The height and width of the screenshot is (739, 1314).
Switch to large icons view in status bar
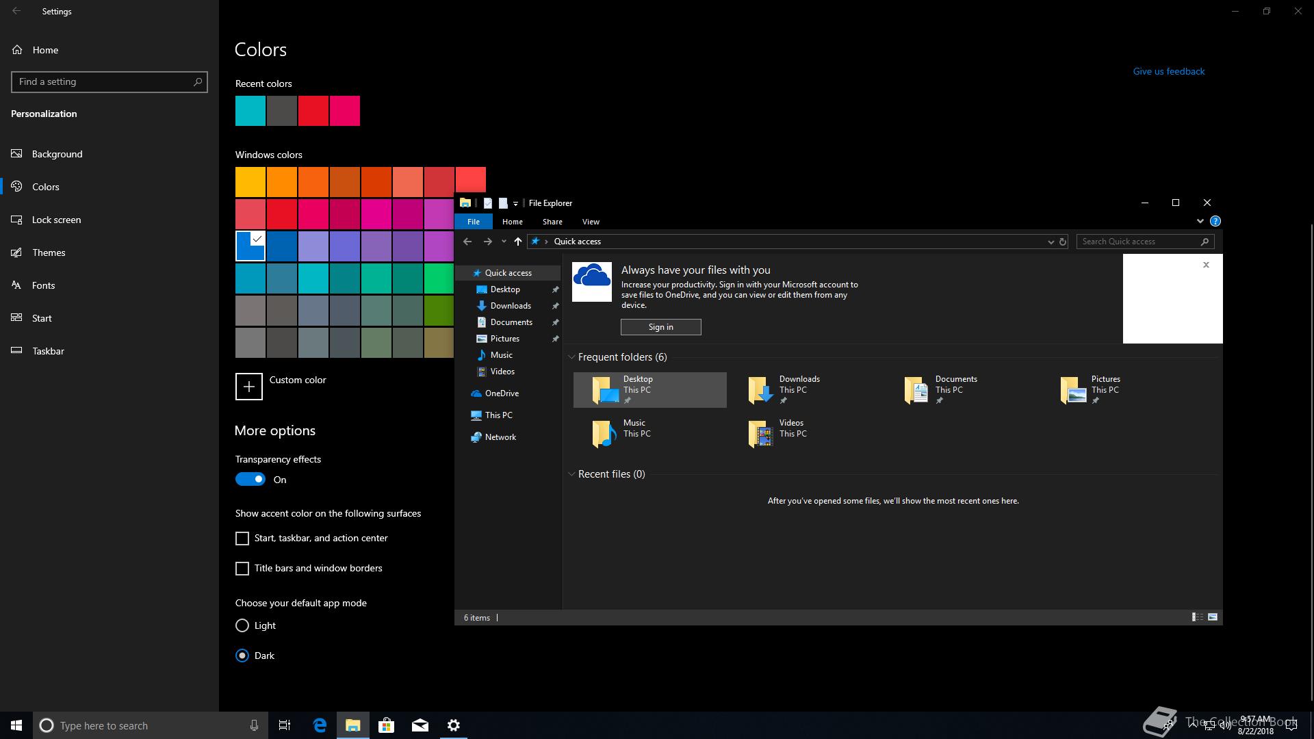click(x=1213, y=617)
